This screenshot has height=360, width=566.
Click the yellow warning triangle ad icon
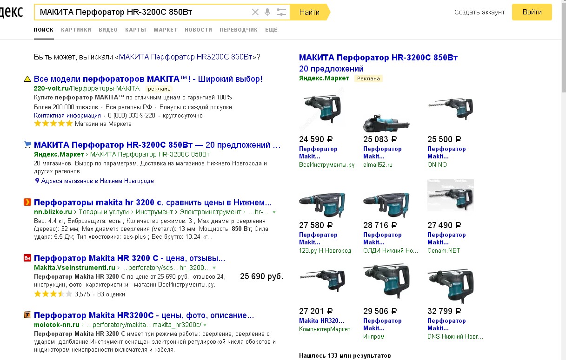27,79
